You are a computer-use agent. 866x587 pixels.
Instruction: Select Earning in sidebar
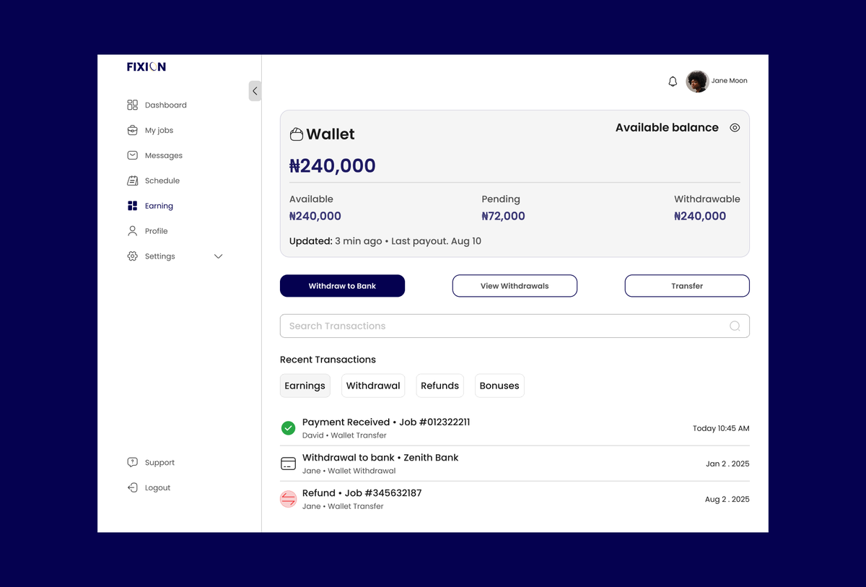click(x=159, y=206)
